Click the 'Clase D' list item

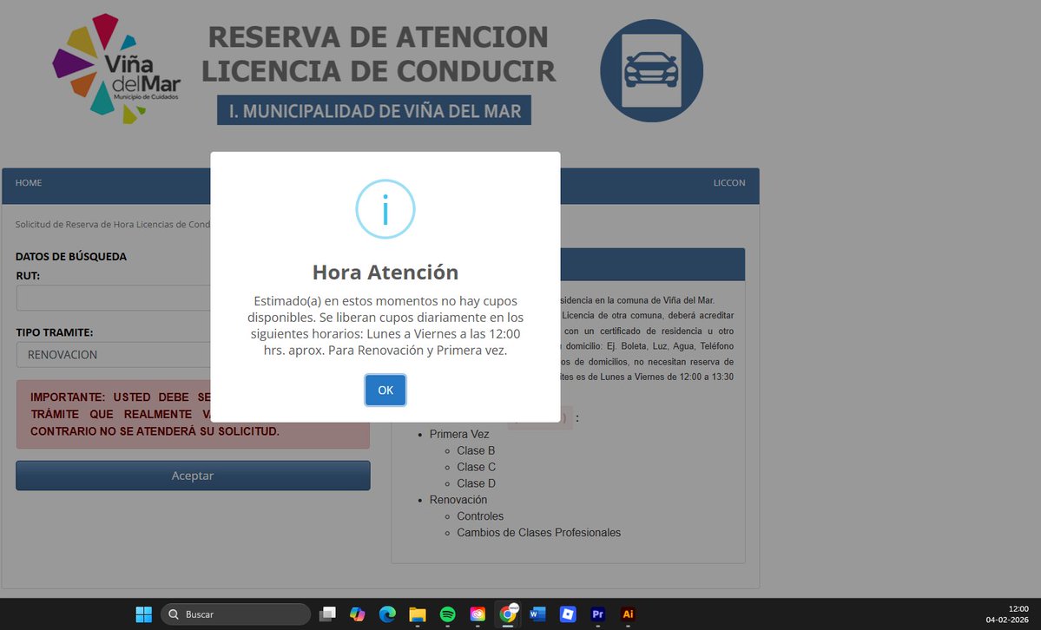tap(476, 483)
